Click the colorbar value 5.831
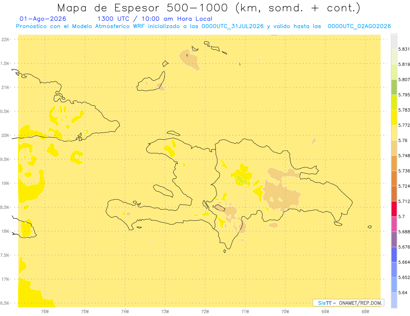This screenshot has width=410, height=316. coord(404,49)
